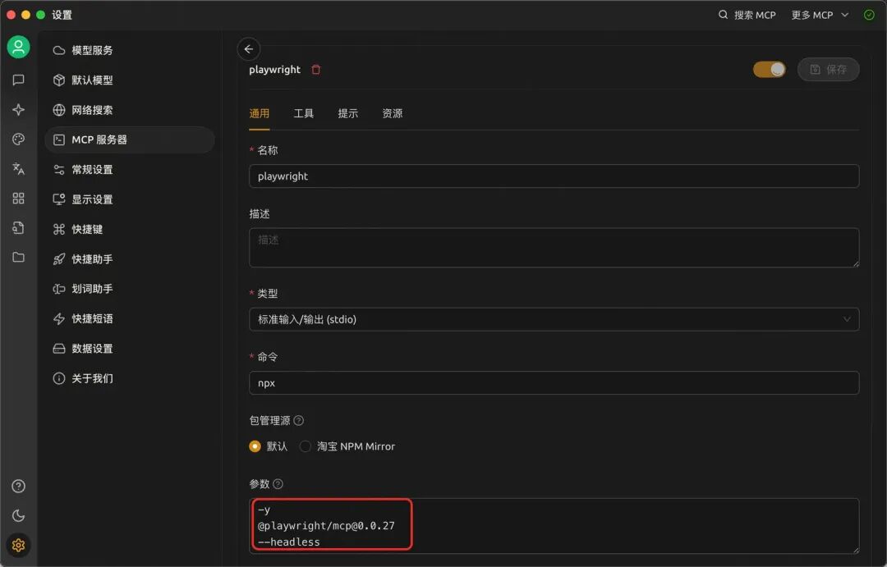
Task: Toggle dark mode moon icon
Action: [18, 516]
